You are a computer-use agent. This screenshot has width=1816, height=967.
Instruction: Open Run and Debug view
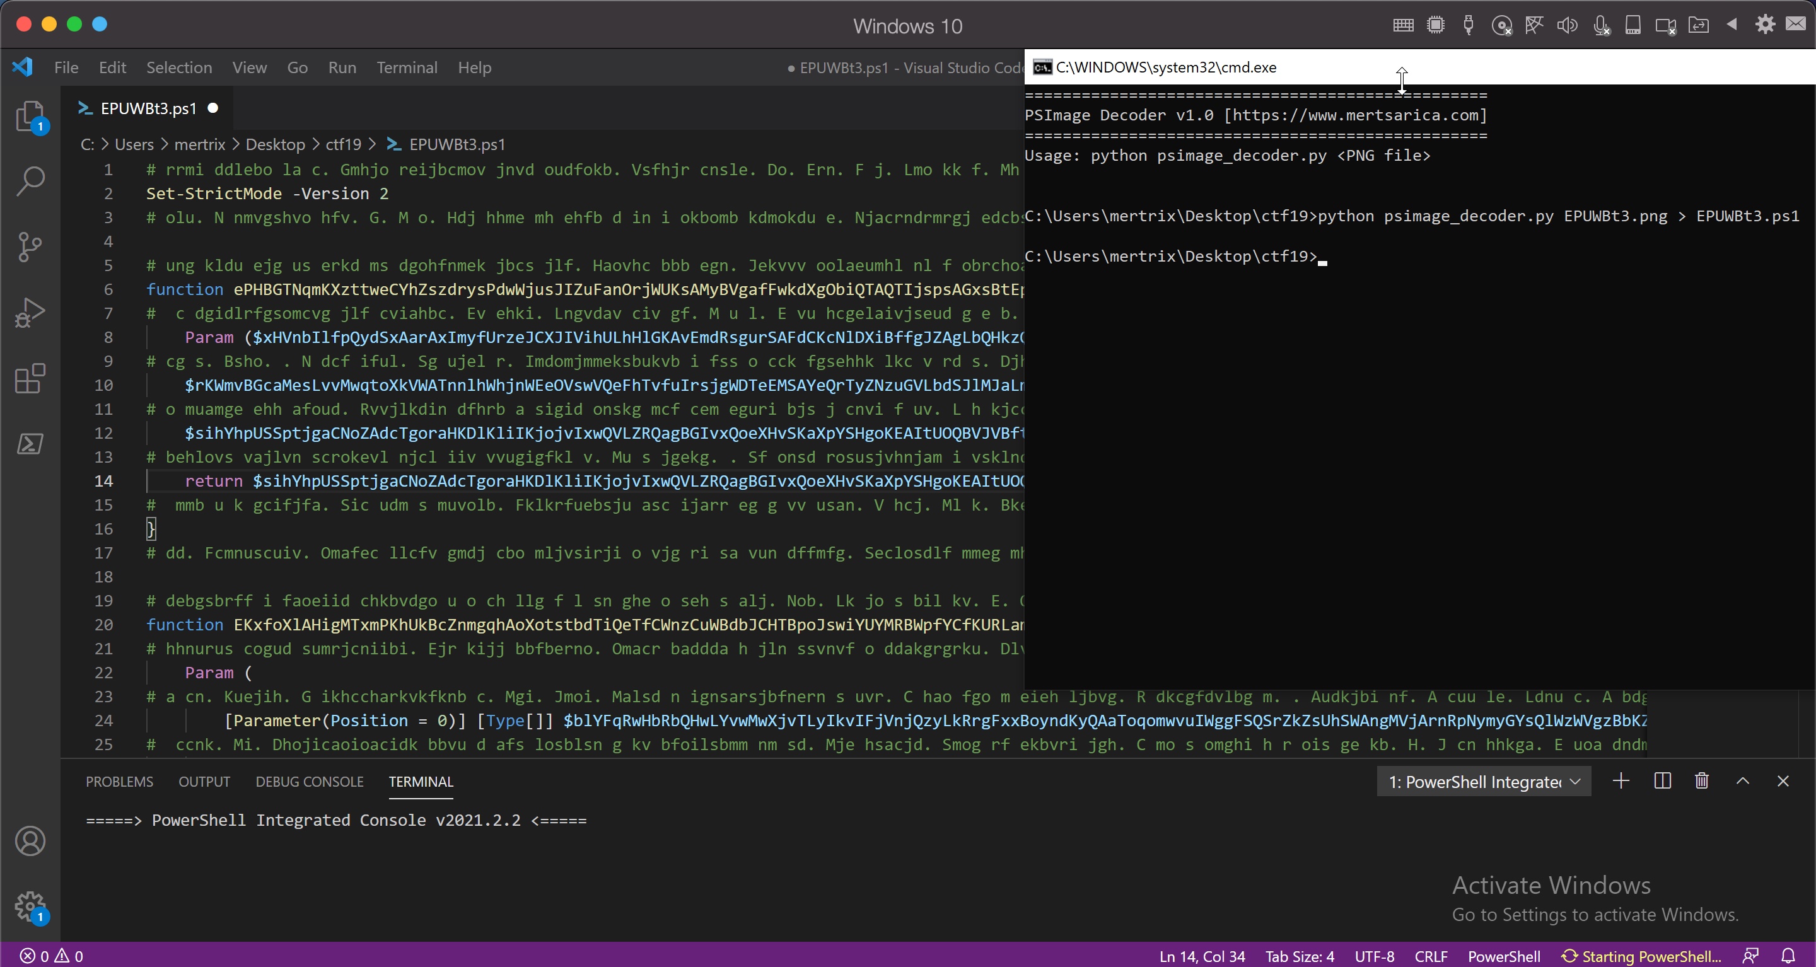pos(30,312)
